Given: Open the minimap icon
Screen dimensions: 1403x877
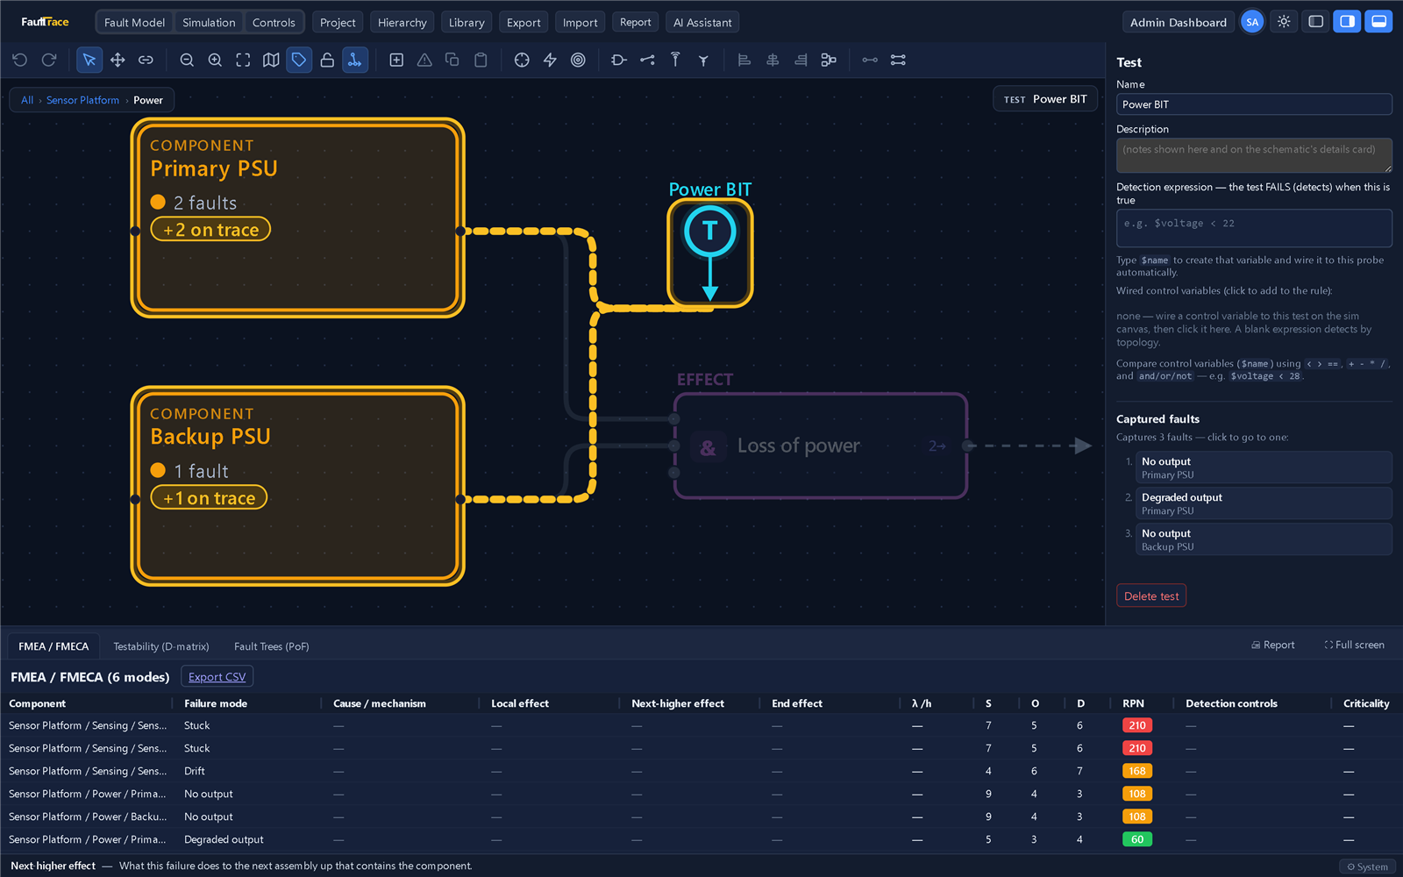Looking at the screenshot, I should (271, 60).
